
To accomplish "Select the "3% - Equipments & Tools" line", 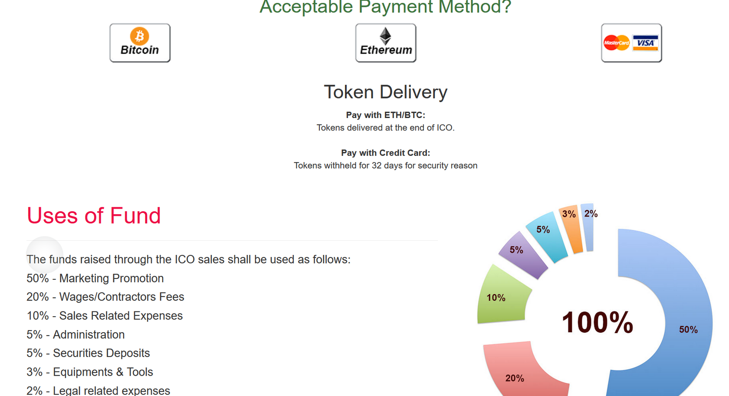I will click(x=90, y=372).
